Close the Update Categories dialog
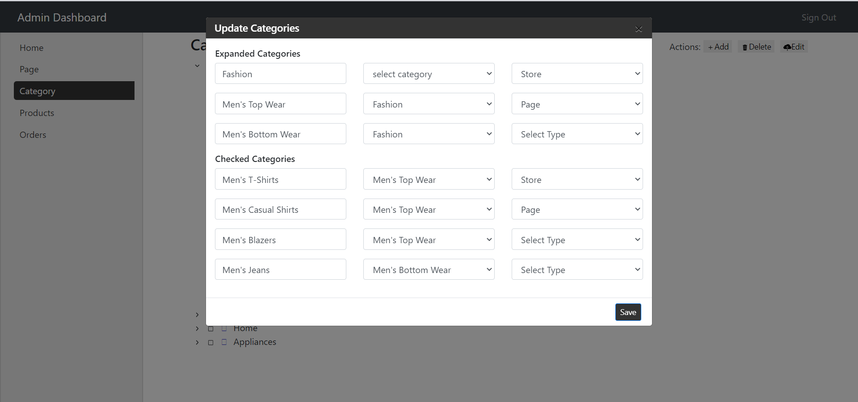 (639, 29)
